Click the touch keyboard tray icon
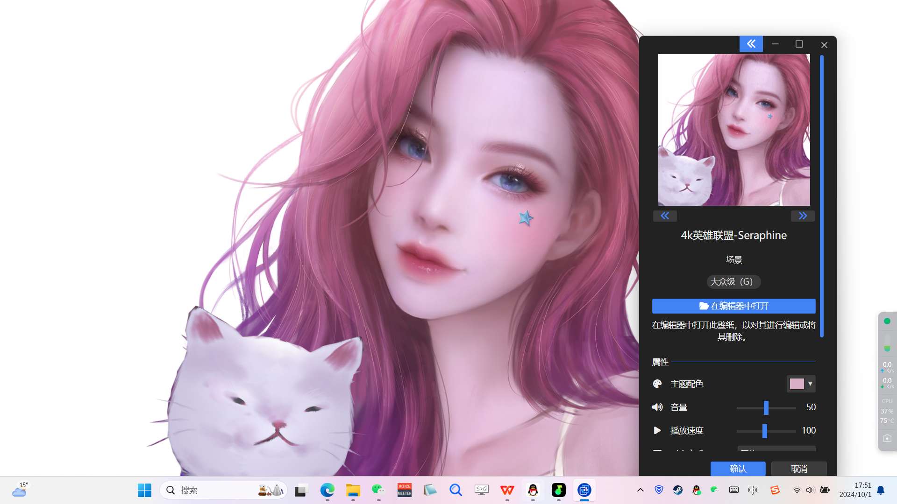The width and height of the screenshot is (897, 504). [x=734, y=490]
